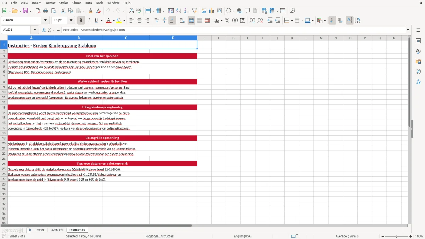Open the Sheet menu
425x239 pixels.
76,3
